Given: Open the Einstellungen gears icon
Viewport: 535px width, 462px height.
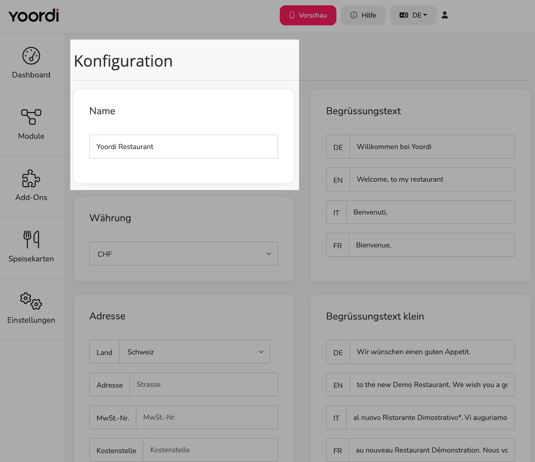Looking at the screenshot, I should click(x=31, y=301).
